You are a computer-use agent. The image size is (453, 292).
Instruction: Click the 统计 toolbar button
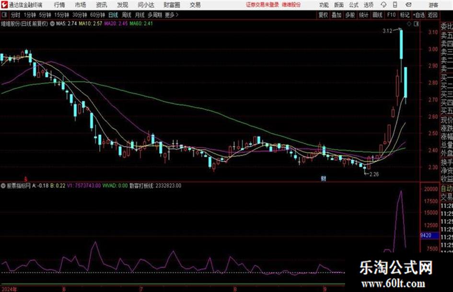click(364, 15)
